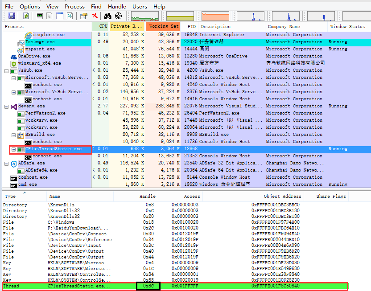Open the Users menu
Viewport: 371px width, 291px height.
click(x=140, y=7)
